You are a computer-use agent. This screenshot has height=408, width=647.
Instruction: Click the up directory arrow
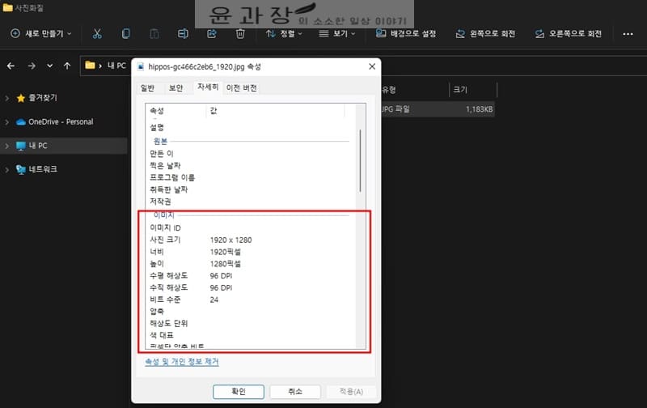click(x=69, y=66)
